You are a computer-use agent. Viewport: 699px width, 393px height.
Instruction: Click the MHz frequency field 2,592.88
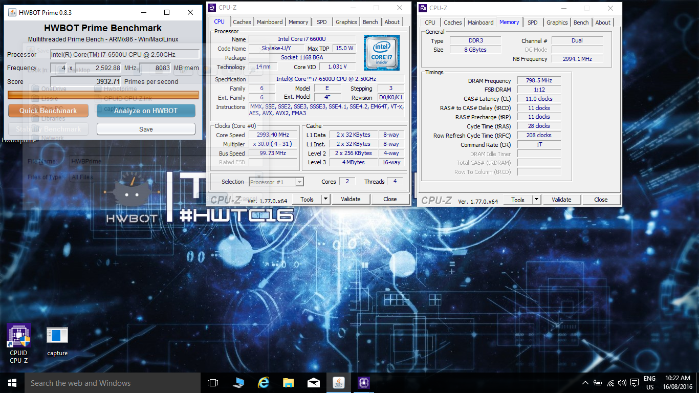pyautogui.click(x=98, y=68)
